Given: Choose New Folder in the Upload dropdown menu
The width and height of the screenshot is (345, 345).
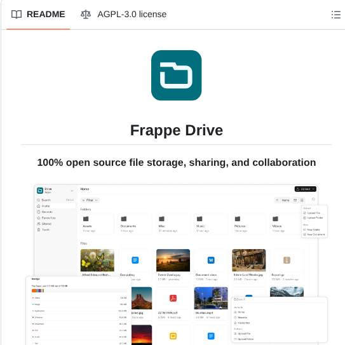Looking at the screenshot, I should tap(315, 230).
